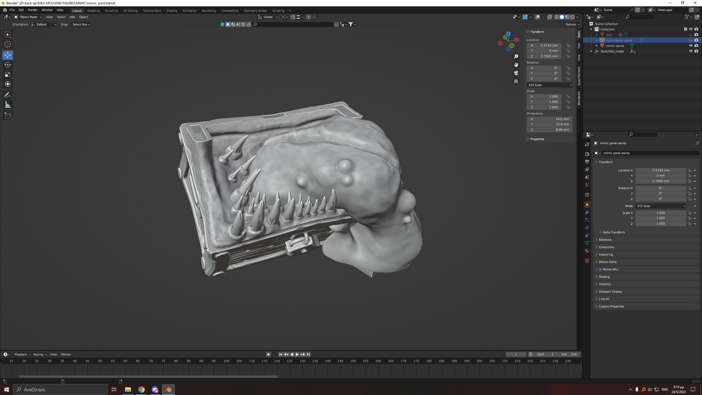Click the timeline horizontal scrollbar
The image size is (702, 395).
click(x=148, y=376)
